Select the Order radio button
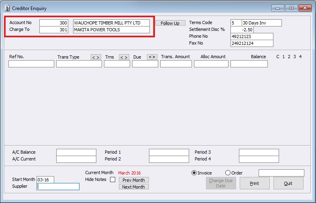This screenshot has height=203, width=316. pyautogui.click(x=228, y=173)
